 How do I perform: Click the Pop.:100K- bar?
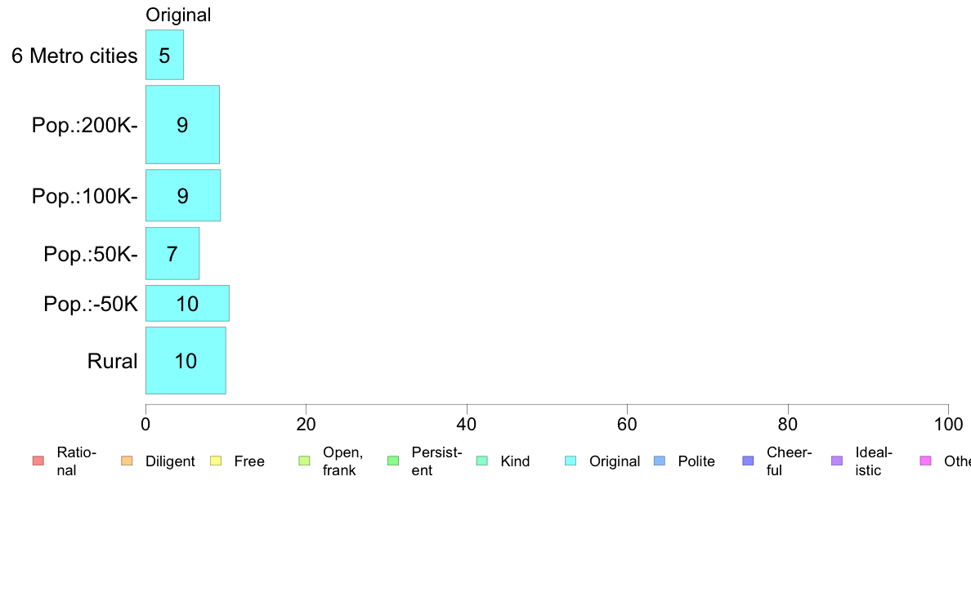click(x=183, y=196)
